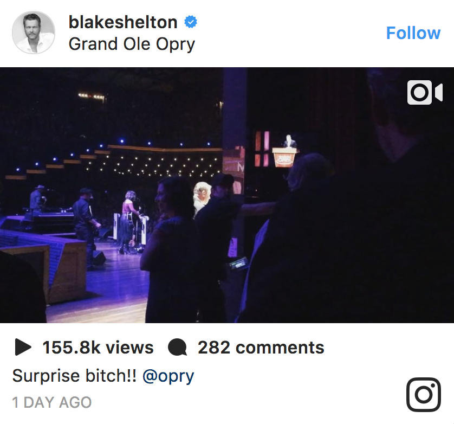Click the hat-wearing keyboard player on stage
The height and width of the screenshot is (424, 454).
(38, 199)
